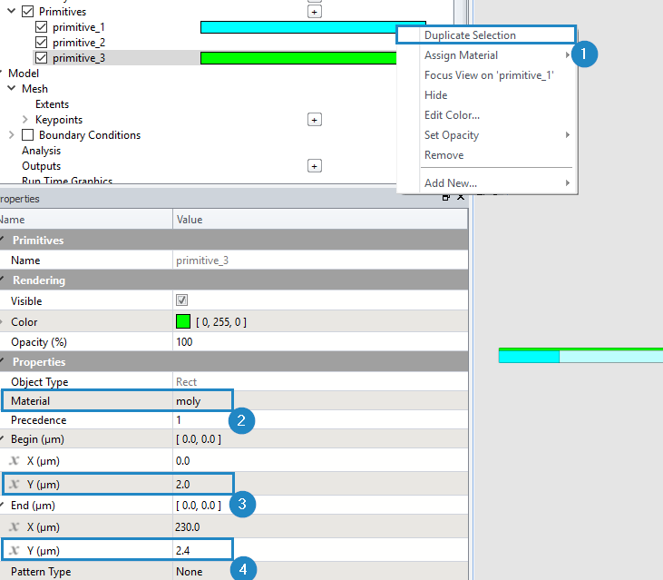The height and width of the screenshot is (580, 663).
Task: Select the Model tree item
Action: 24,74
